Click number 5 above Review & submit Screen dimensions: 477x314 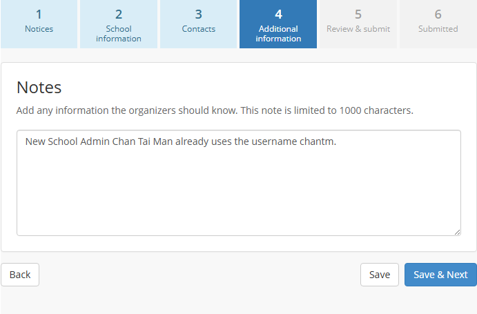(358, 14)
